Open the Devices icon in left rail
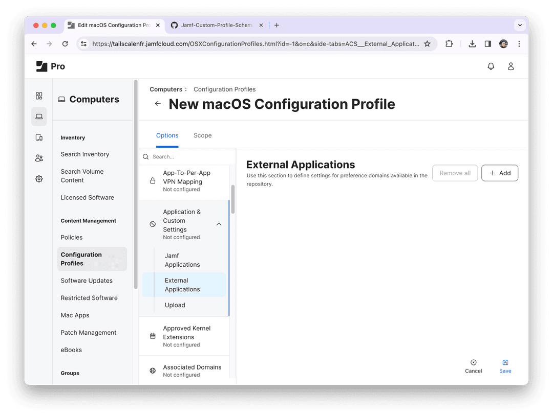 [39, 137]
